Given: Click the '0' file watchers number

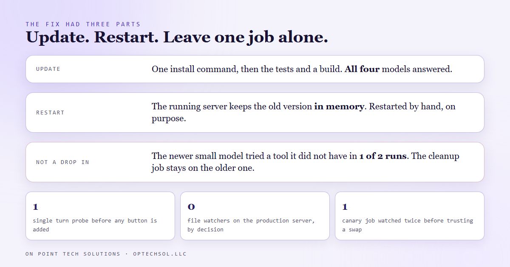Looking at the screenshot, I should click(x=191, y=207).
